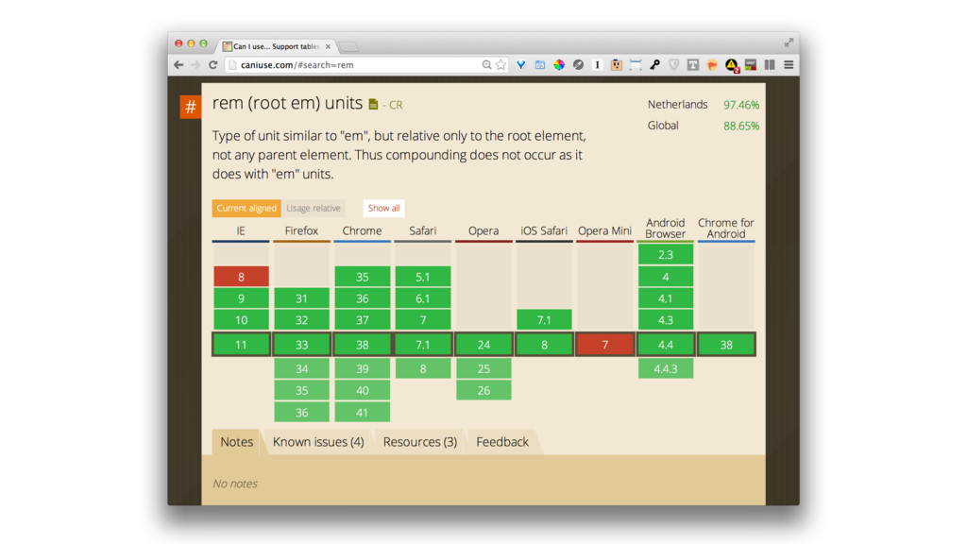
Task: Toggle fullscreen with the window arrows
Action: click(x=789, y=42)
